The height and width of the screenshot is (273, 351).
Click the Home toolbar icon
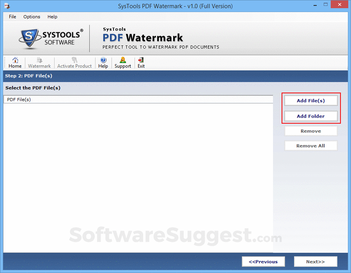click(x=15, y=60)
